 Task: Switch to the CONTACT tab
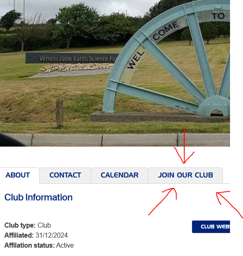pyautogui.click(x=65, y=175)
